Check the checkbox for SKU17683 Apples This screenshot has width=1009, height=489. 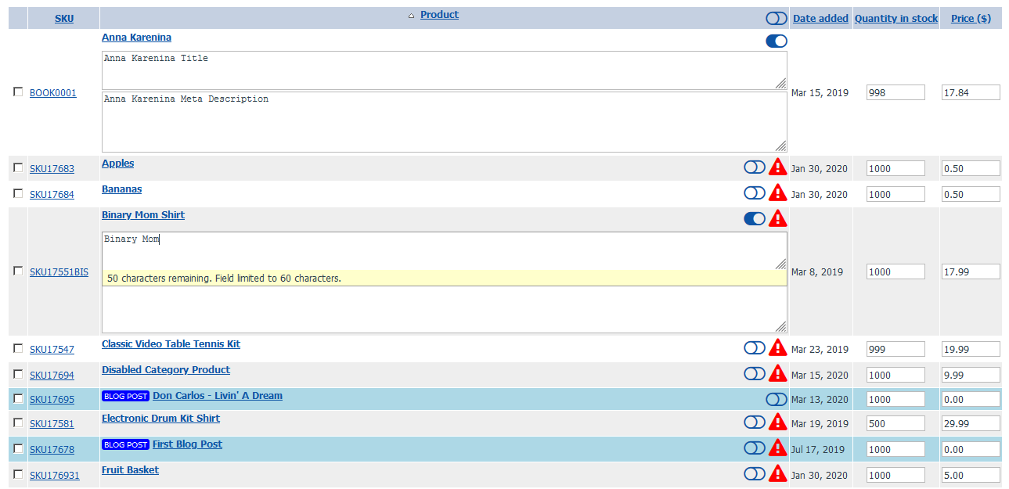tap(18, 167)
